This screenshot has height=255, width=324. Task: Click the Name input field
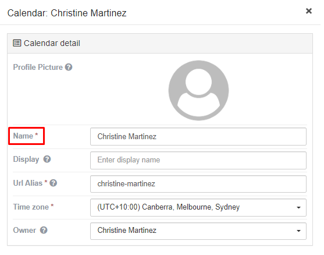pyautogui.click(x=198, y=136)
